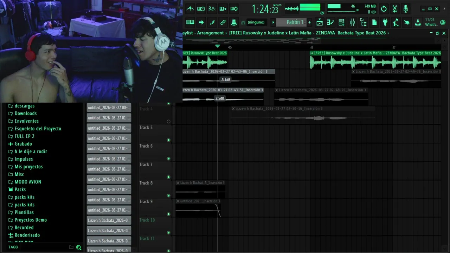Toggle the snap magnet icon
The image size is (450, 253).
coord(243,23)
